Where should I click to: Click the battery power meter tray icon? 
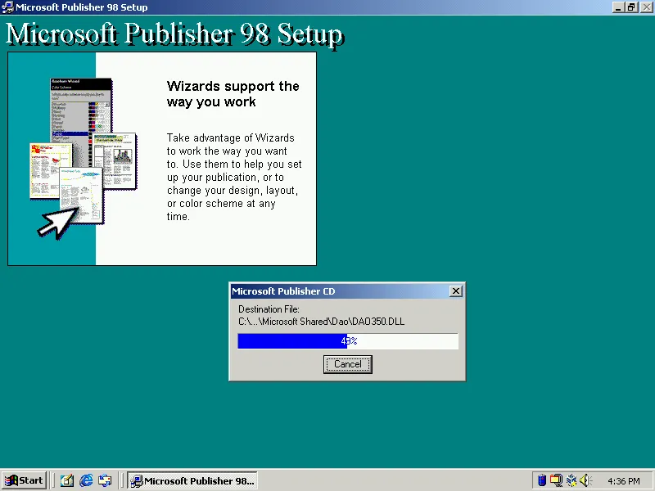coord(541,480)
